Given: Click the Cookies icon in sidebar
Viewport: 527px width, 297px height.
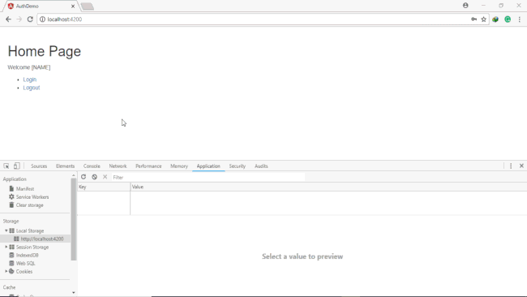Looking at the screenshot, I should (11, 271).
